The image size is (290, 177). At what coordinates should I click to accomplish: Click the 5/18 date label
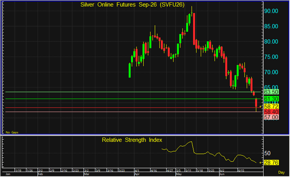(x=200, y=170)
